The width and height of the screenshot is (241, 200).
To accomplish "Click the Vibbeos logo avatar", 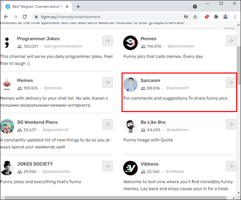I will [x=130, y=168].
